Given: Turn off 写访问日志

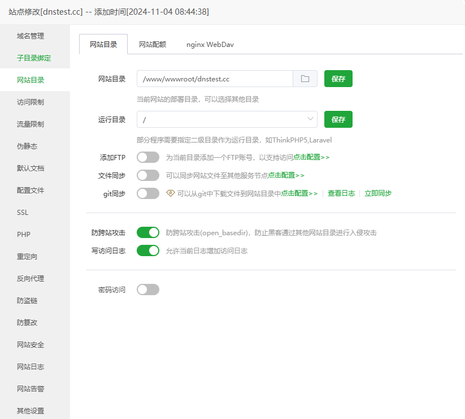Looking at the screenshot, I should coord(147,250).
